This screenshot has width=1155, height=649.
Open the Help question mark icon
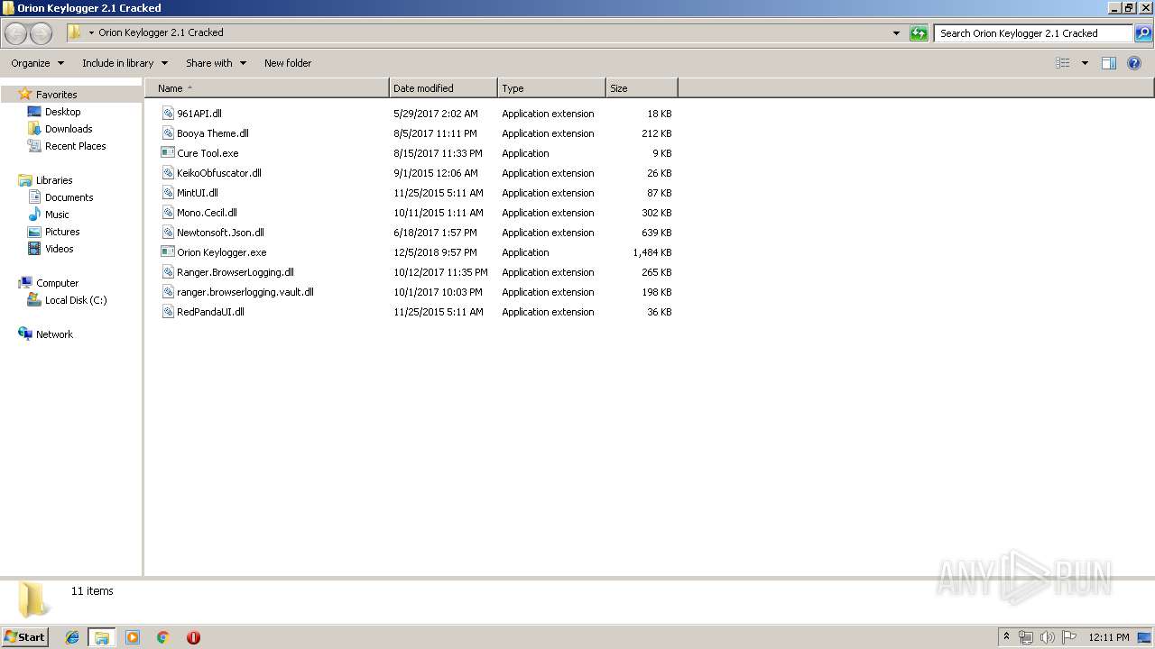(1134, 63)
